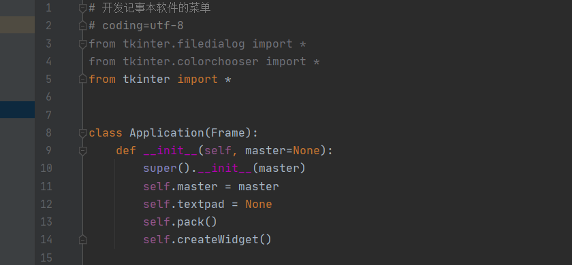This screenshot has width=572, height=265.
Task: Click line number 12 in the gutter
Action: 46,205
